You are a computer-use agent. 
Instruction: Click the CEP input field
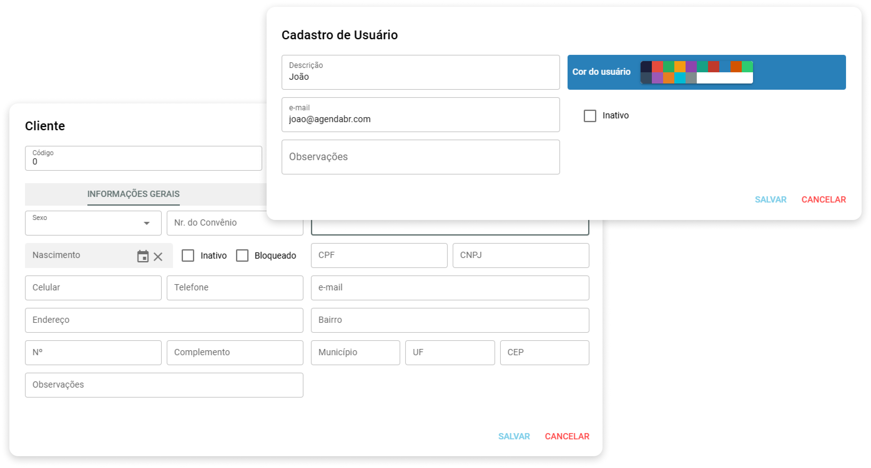(x=544, y=353)
